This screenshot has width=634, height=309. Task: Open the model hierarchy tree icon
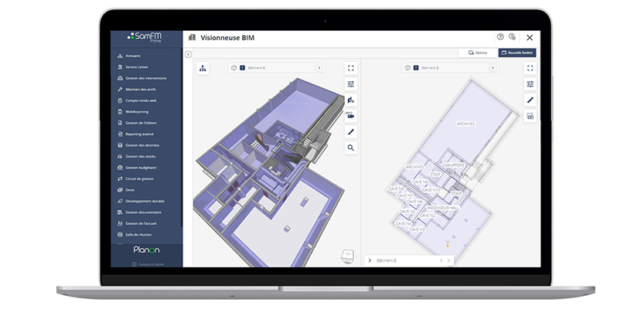[x=203, y=69]
